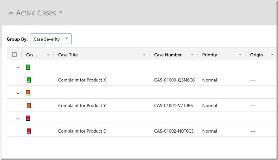Open Priority column filter arrow
Screen dimensions: 278x160
pyautogui.click(x=240, y=55)
